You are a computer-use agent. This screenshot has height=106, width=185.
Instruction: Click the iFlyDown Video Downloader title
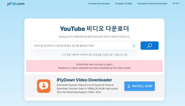tap(84, 80)
